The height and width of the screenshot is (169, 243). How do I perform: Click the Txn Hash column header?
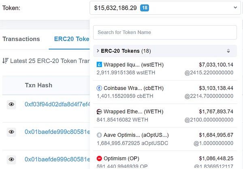tap(38, 85)
